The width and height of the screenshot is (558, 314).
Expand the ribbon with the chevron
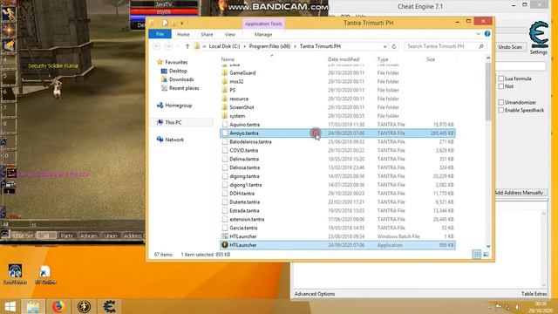(479, 33)
